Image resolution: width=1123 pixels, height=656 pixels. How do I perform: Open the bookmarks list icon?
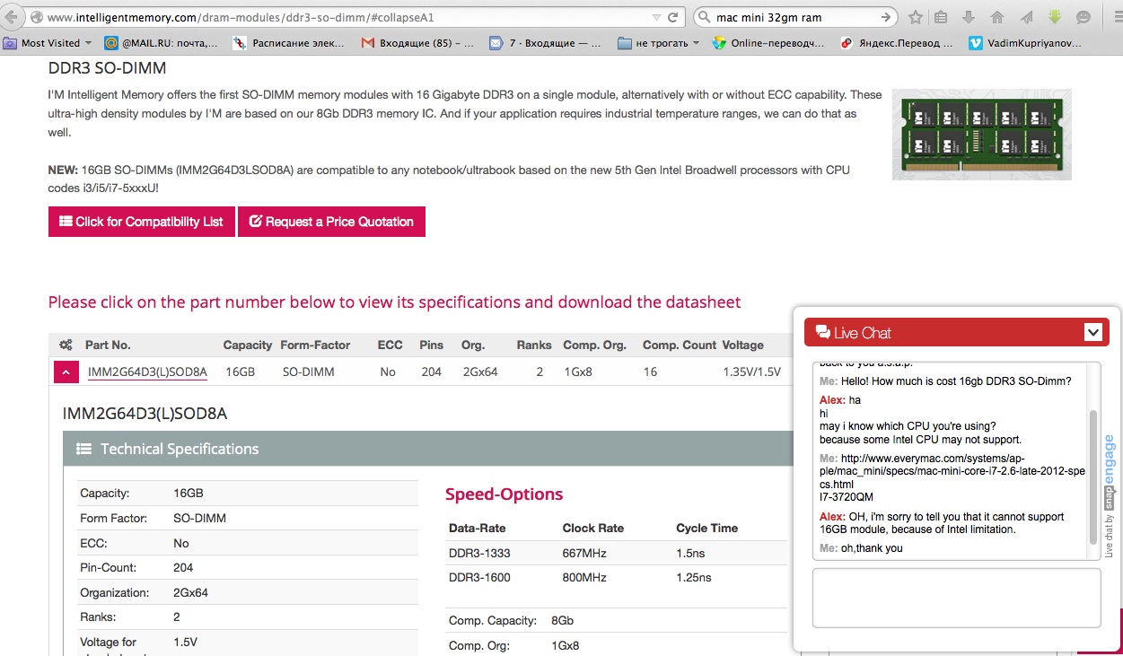click(x=941, y=17)
